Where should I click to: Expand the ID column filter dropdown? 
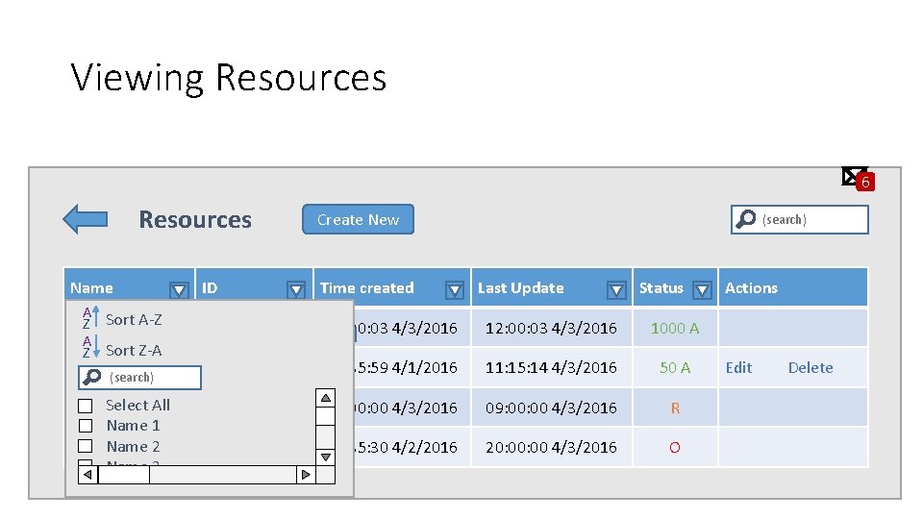click(297, 289)
